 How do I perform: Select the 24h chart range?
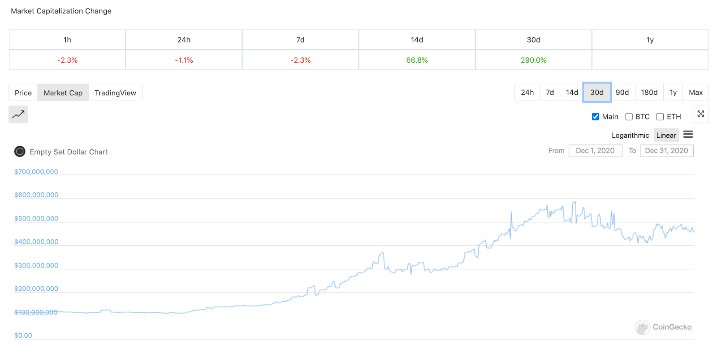pos(527,93)
